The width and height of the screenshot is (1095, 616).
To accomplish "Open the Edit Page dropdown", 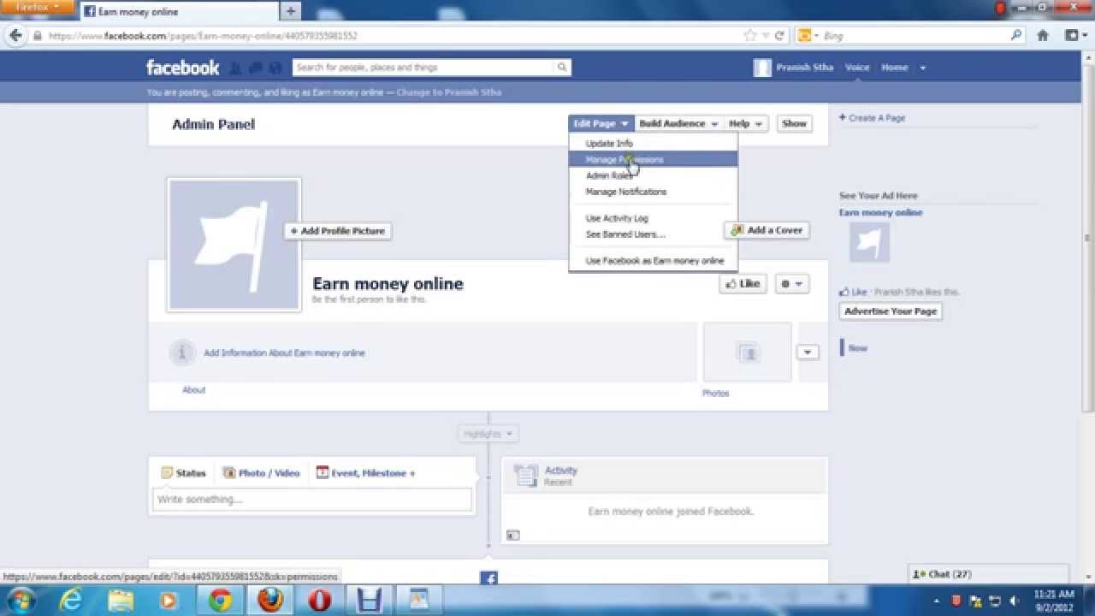I will pos(601,124).
